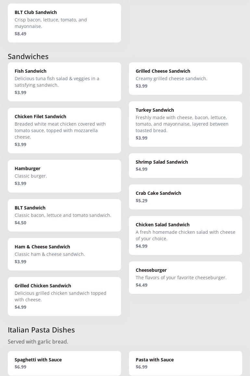Choose the BLT Sandwich for $4.50
The image size is (250, 376).
(64, 215)
